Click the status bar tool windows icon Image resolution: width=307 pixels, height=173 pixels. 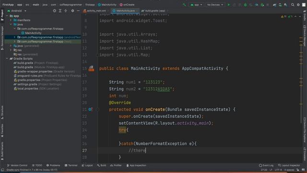[2, 170]
